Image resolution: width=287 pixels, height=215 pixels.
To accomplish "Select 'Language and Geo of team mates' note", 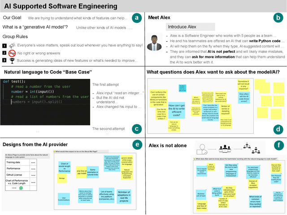I will point(201,206).
